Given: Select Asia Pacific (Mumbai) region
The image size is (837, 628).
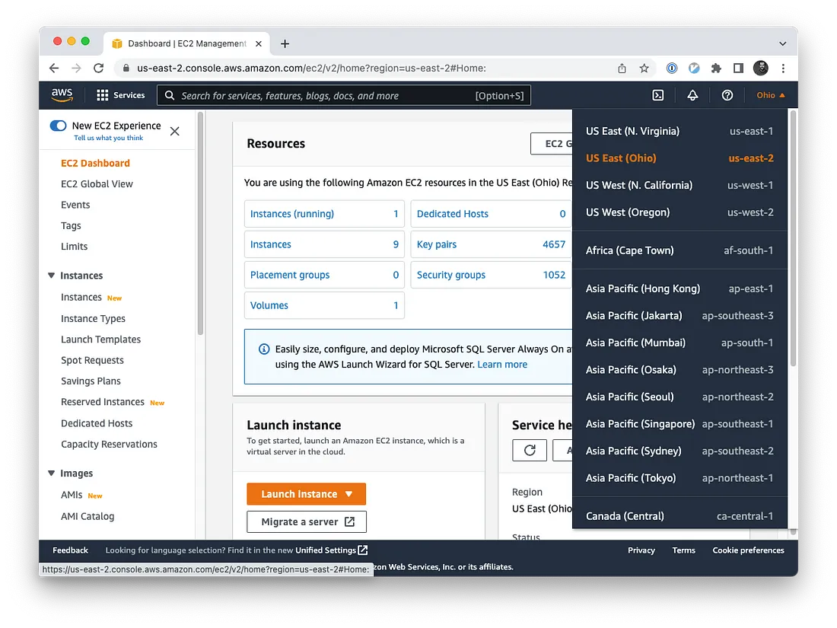Looking at the screenshot, I should click(x=679, y=343).
